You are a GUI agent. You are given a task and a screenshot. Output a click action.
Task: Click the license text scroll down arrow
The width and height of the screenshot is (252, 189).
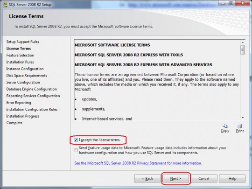pos(243,118)
